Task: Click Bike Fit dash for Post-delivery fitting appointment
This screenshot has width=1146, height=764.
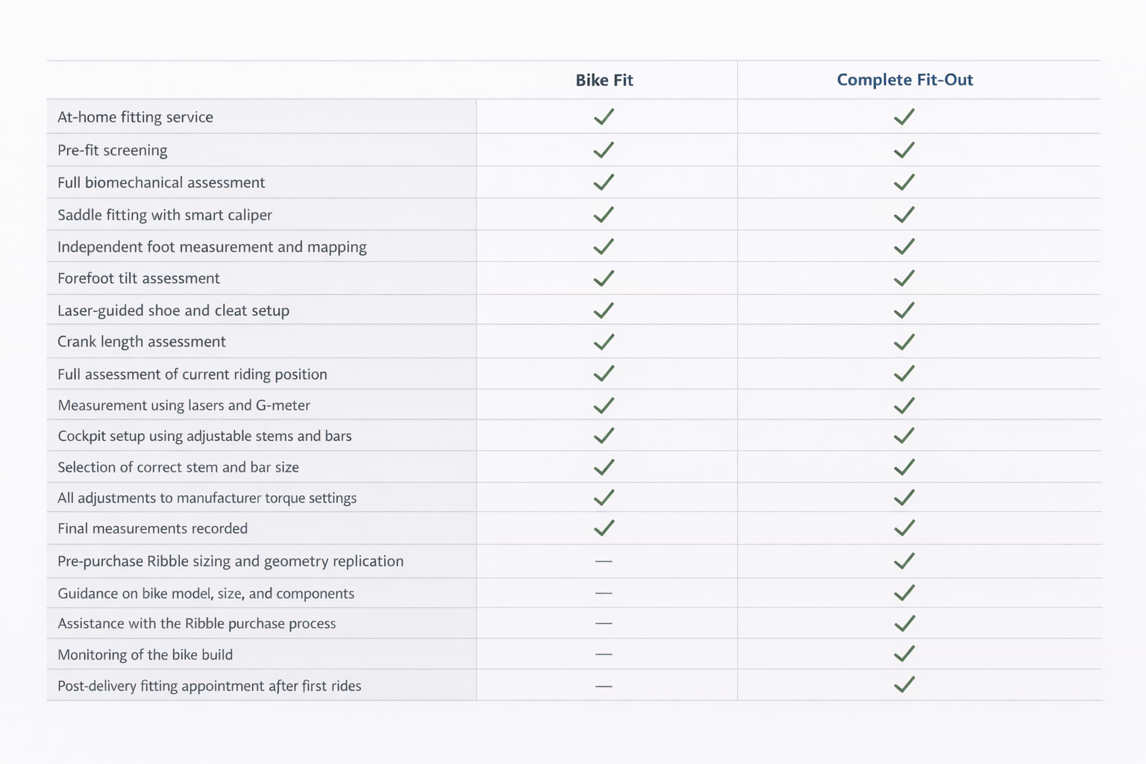Action: pyautogui.click(x=604, y=686)
